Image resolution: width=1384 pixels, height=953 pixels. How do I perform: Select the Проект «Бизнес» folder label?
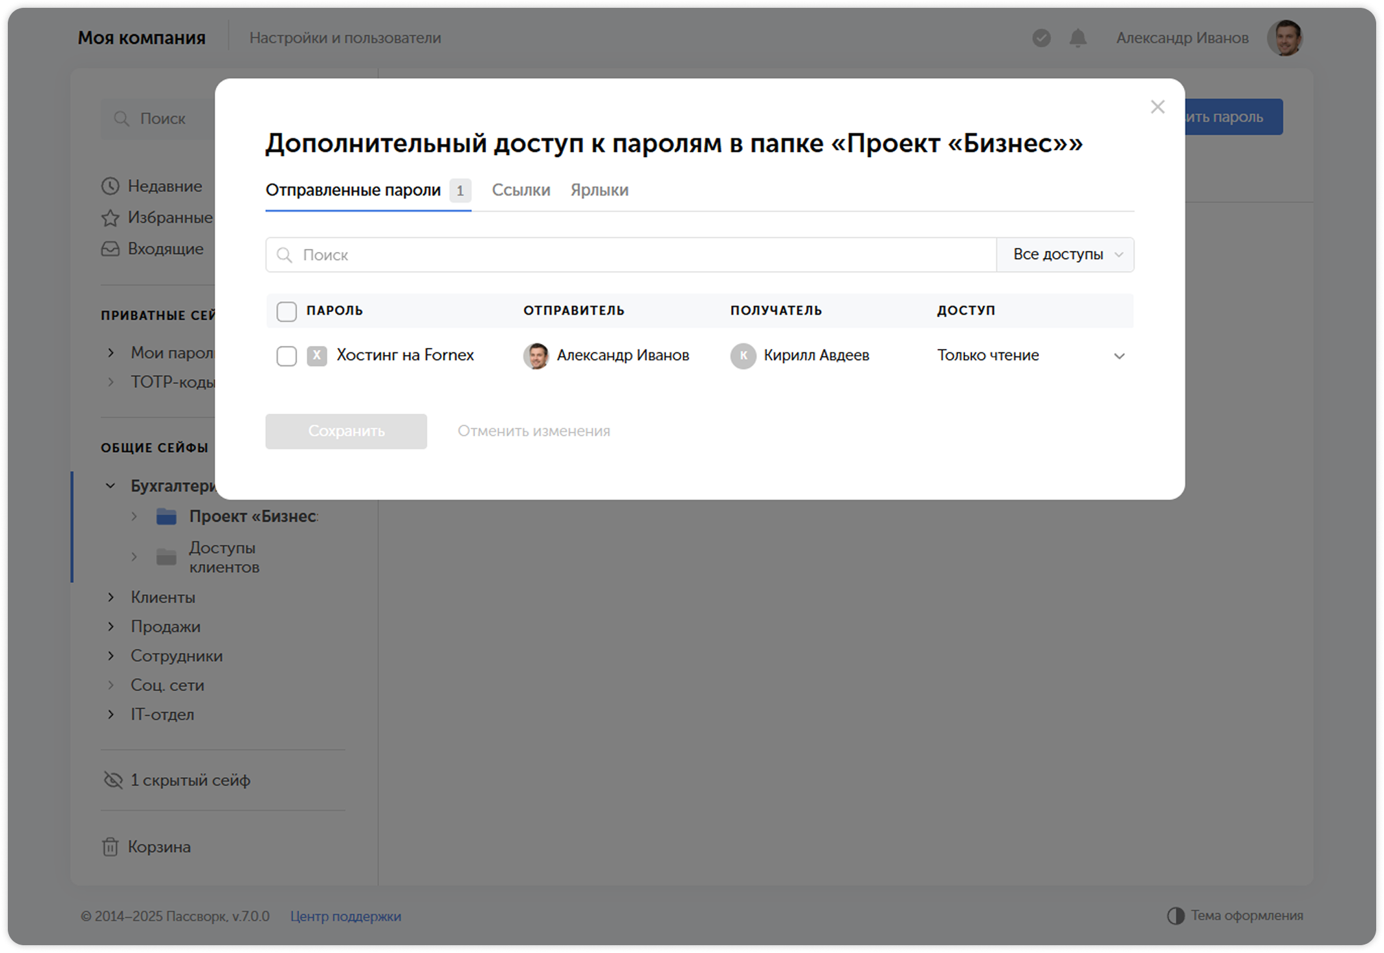click(253, 517)
